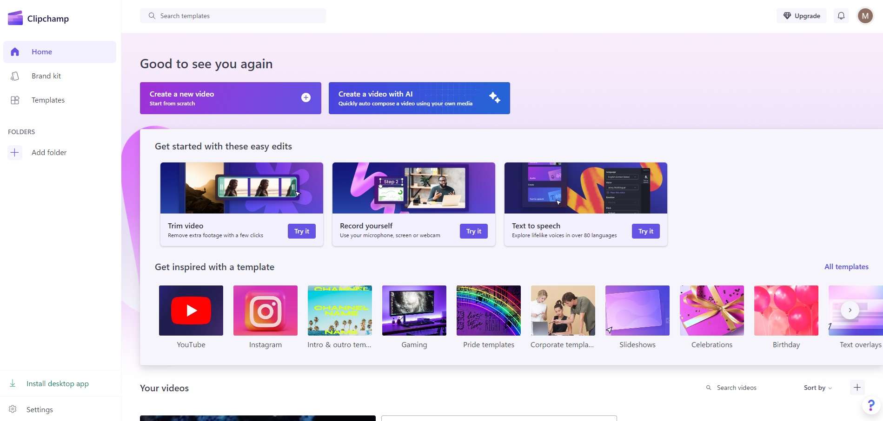Open the help question mark button
Viewport: 883px width, 421px height.
pos(871,405)
